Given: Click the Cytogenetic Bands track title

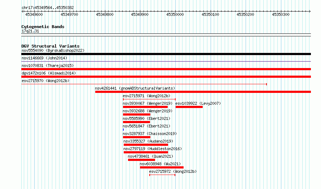Looking at the screenshot, I should point(43,27).
